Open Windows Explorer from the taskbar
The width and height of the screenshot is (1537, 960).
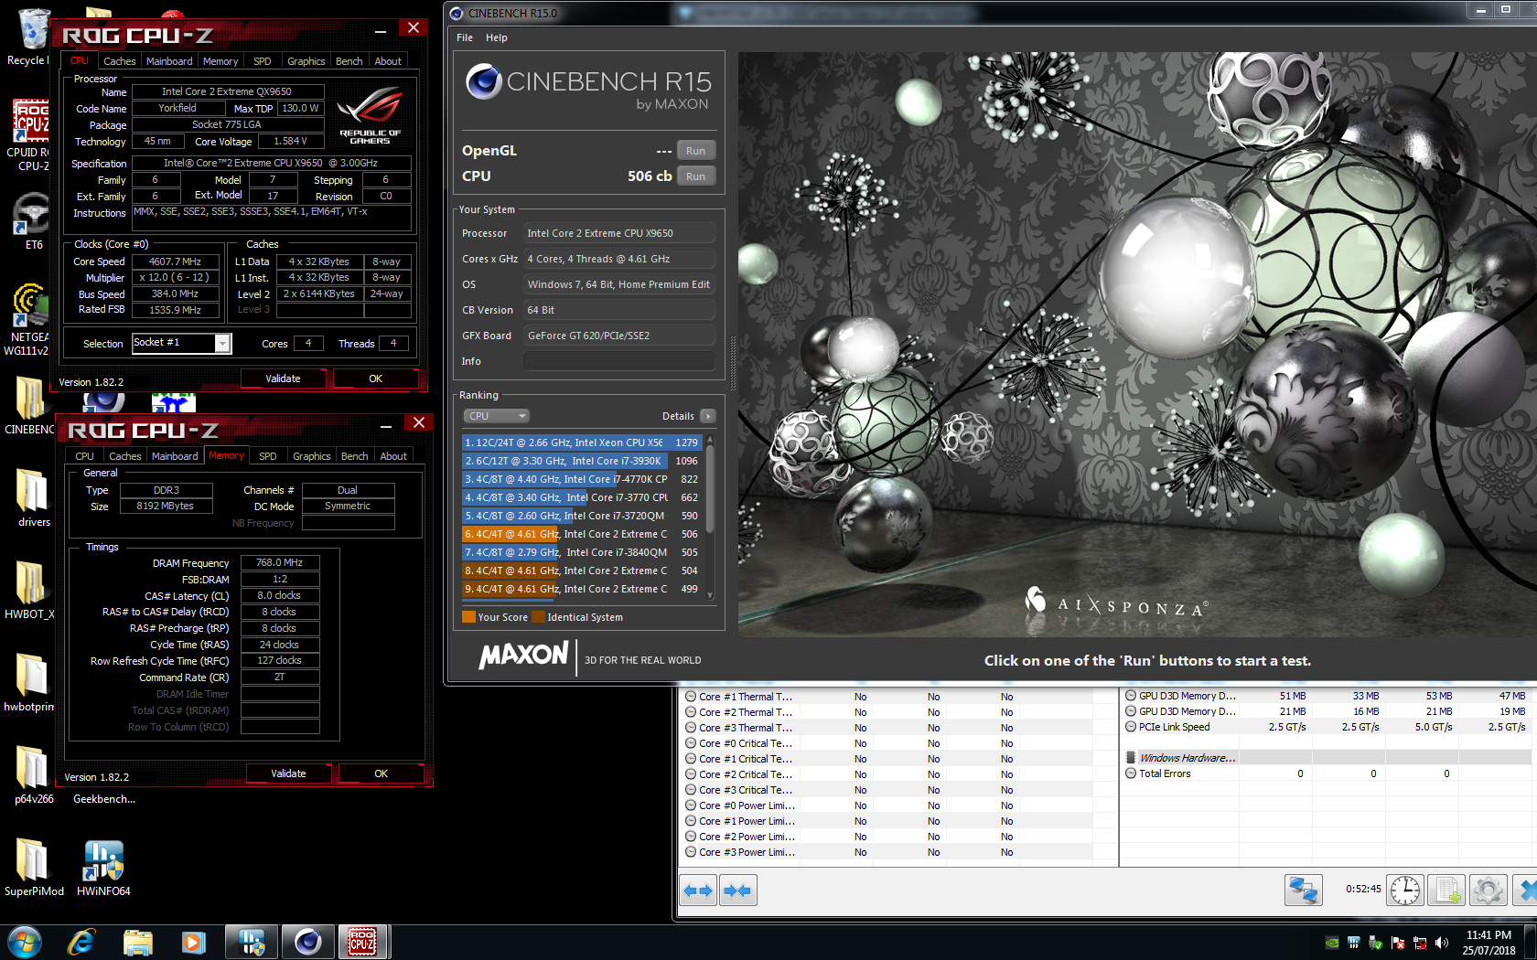point(137,942)
